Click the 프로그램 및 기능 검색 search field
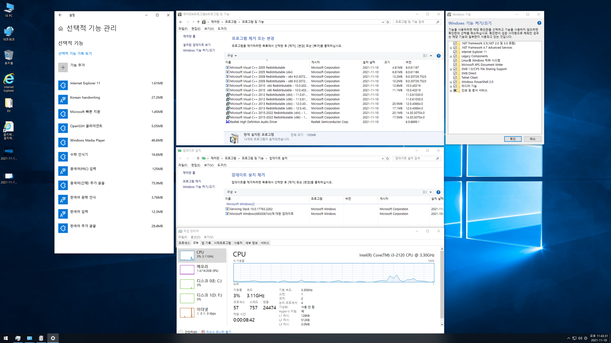Image resolution: width=611 pixels, height=343 pixels. tap(417, 22)
